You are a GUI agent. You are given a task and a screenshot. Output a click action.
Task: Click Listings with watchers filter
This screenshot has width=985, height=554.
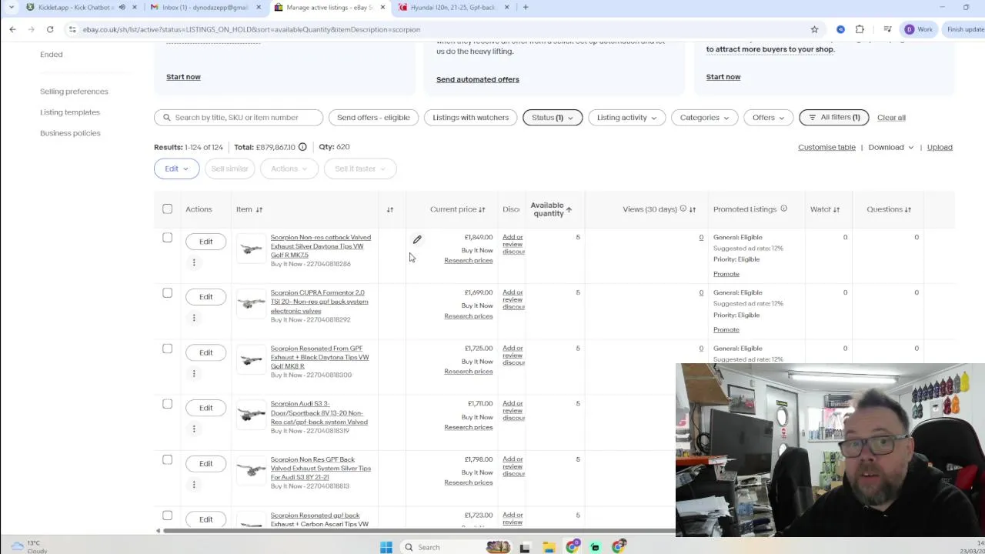pyautogui.click(x=470, y=118)
